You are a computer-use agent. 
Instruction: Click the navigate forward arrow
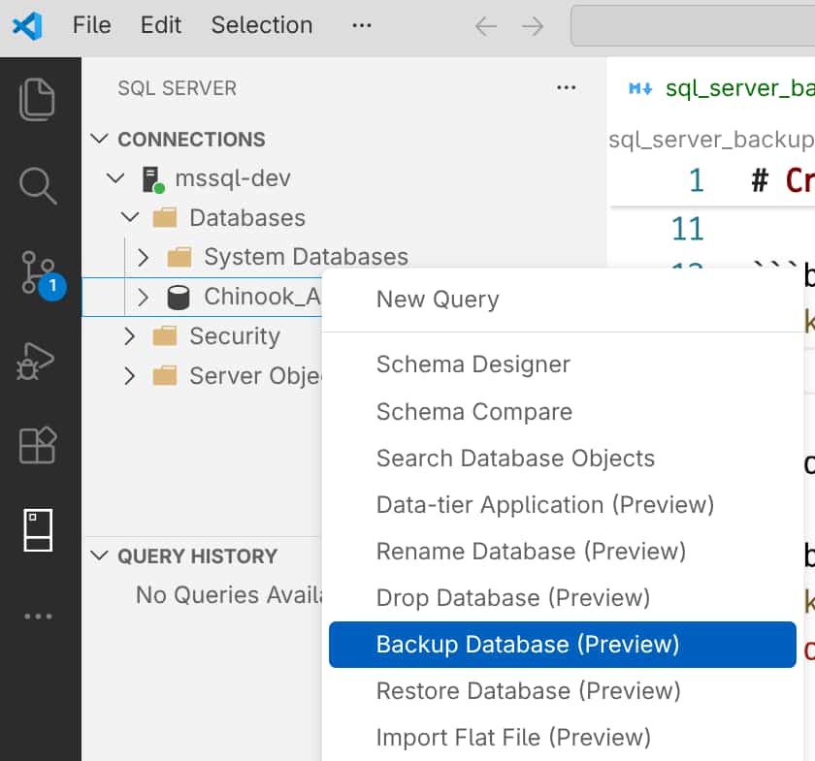point(532,27)
